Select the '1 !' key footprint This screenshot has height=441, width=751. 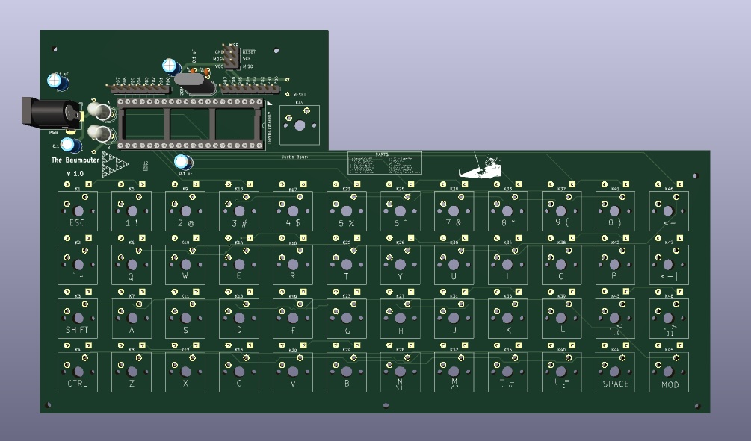(132, 211)
